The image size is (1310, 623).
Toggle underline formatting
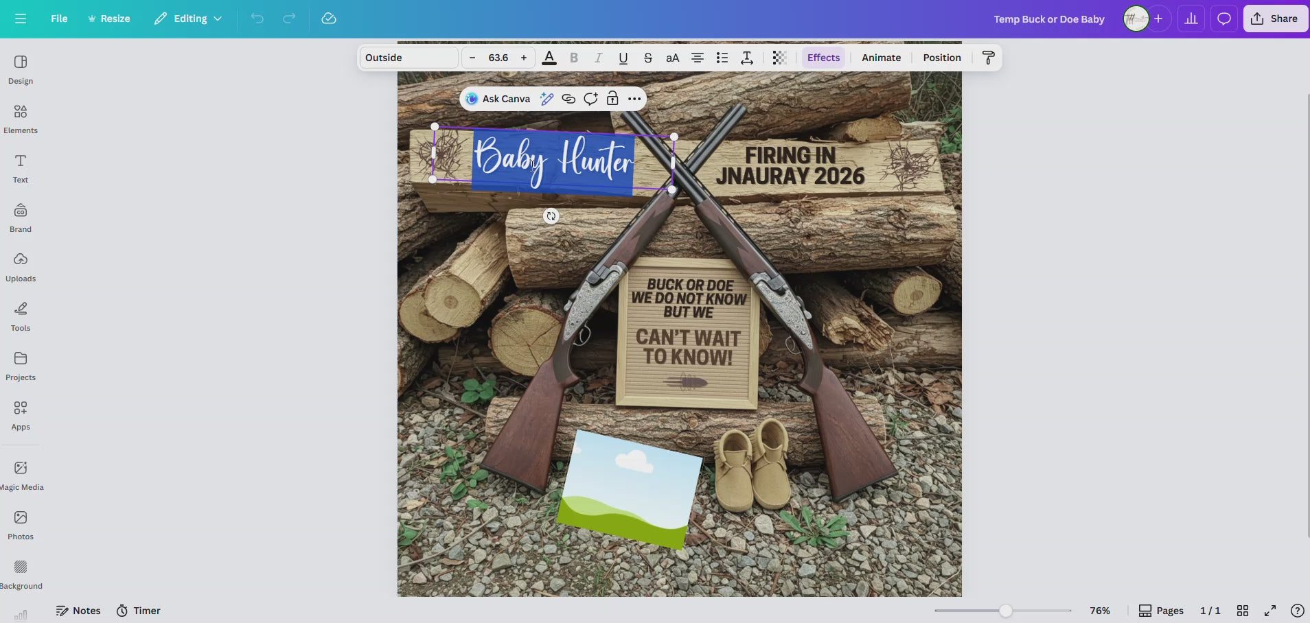[x=622, y=58]
